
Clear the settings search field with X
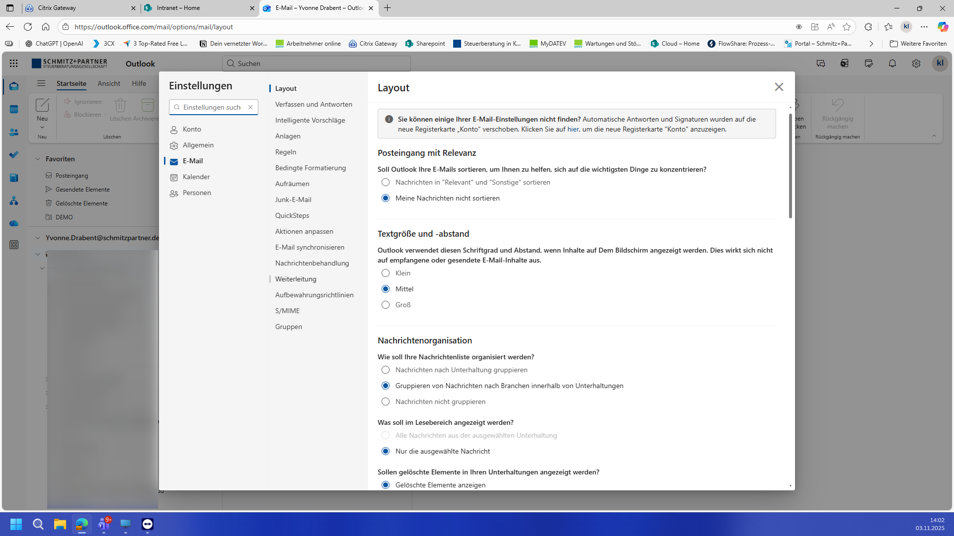250,107
